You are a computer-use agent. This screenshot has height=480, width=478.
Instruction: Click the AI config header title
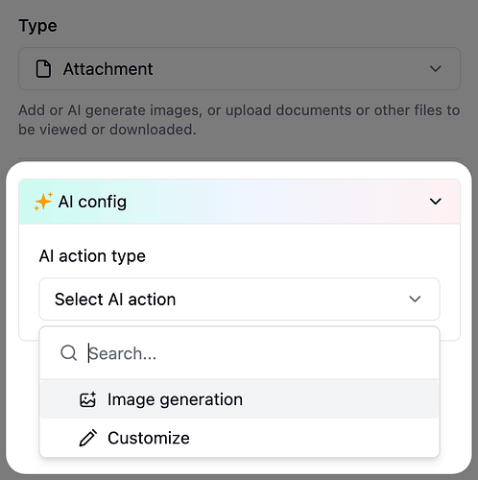point(92,202)
